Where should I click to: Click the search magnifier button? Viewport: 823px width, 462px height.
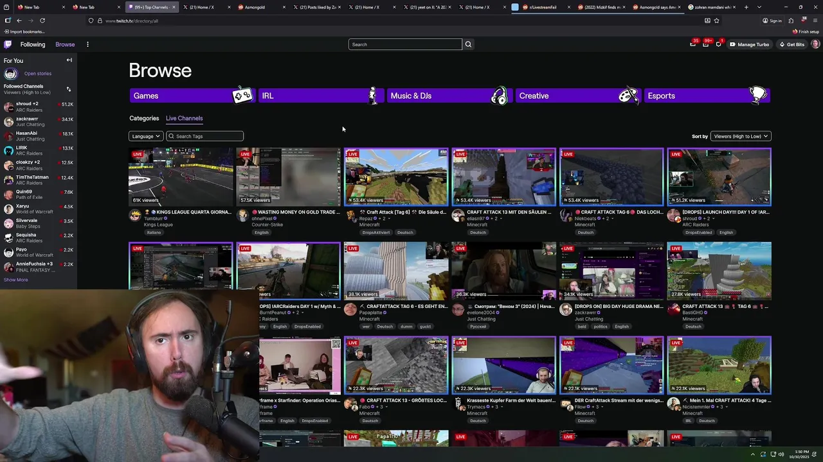click(468, 44)
